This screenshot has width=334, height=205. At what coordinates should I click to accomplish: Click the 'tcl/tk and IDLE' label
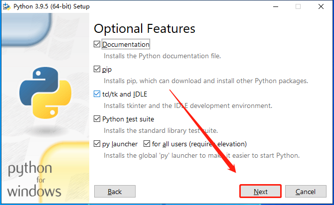(x=125, y=94)
